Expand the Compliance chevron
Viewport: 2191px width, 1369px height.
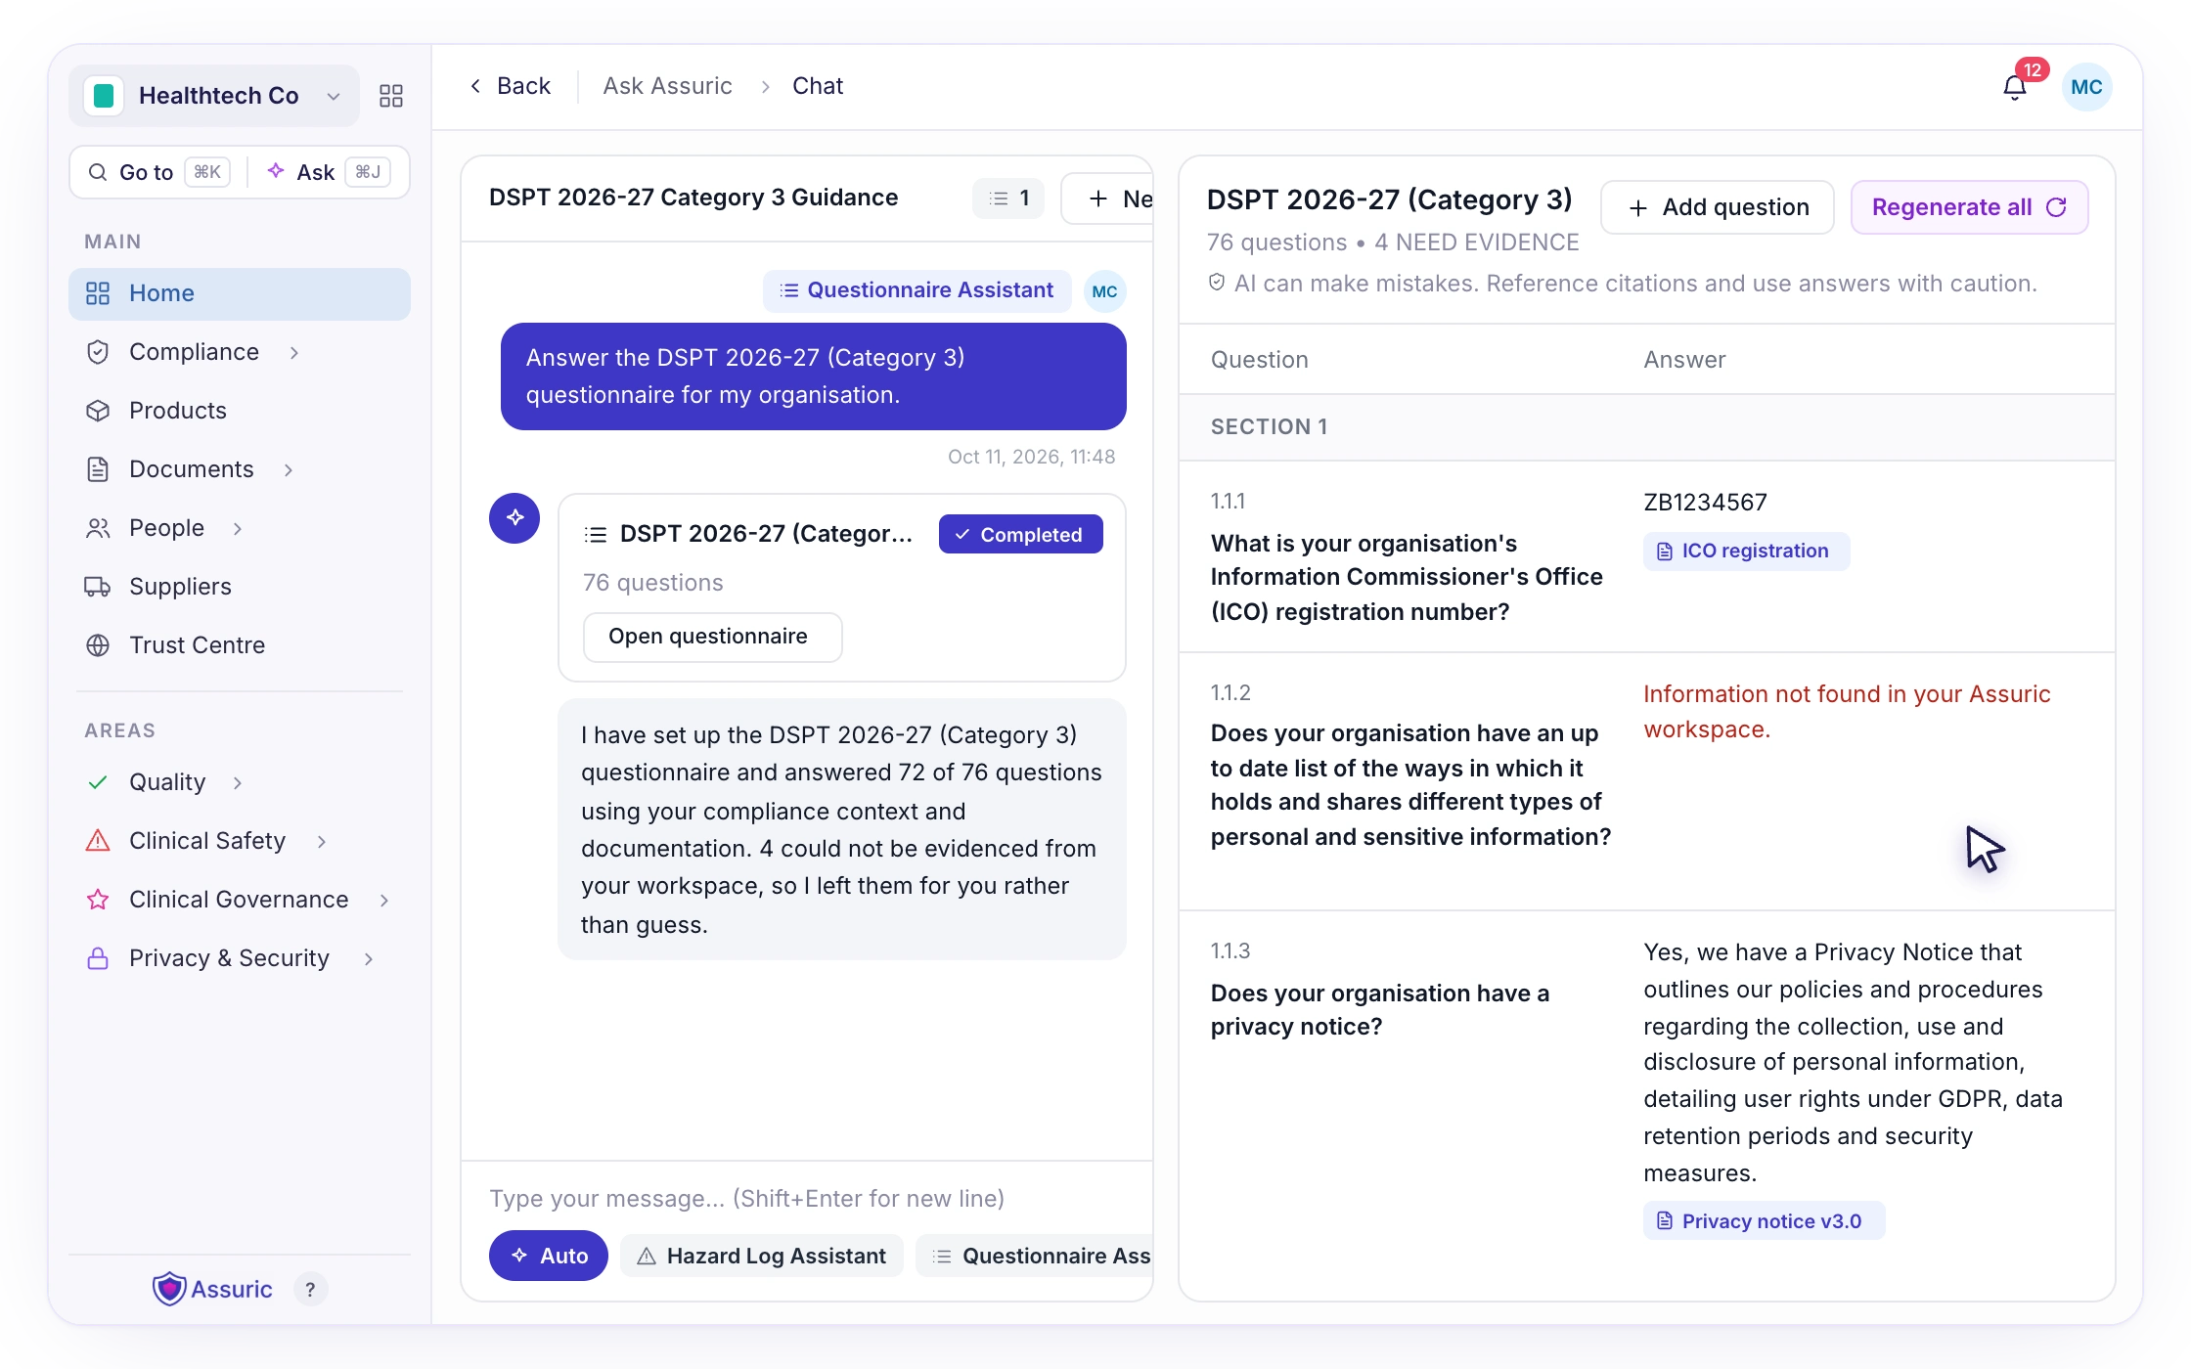click(x=294, y=352)
